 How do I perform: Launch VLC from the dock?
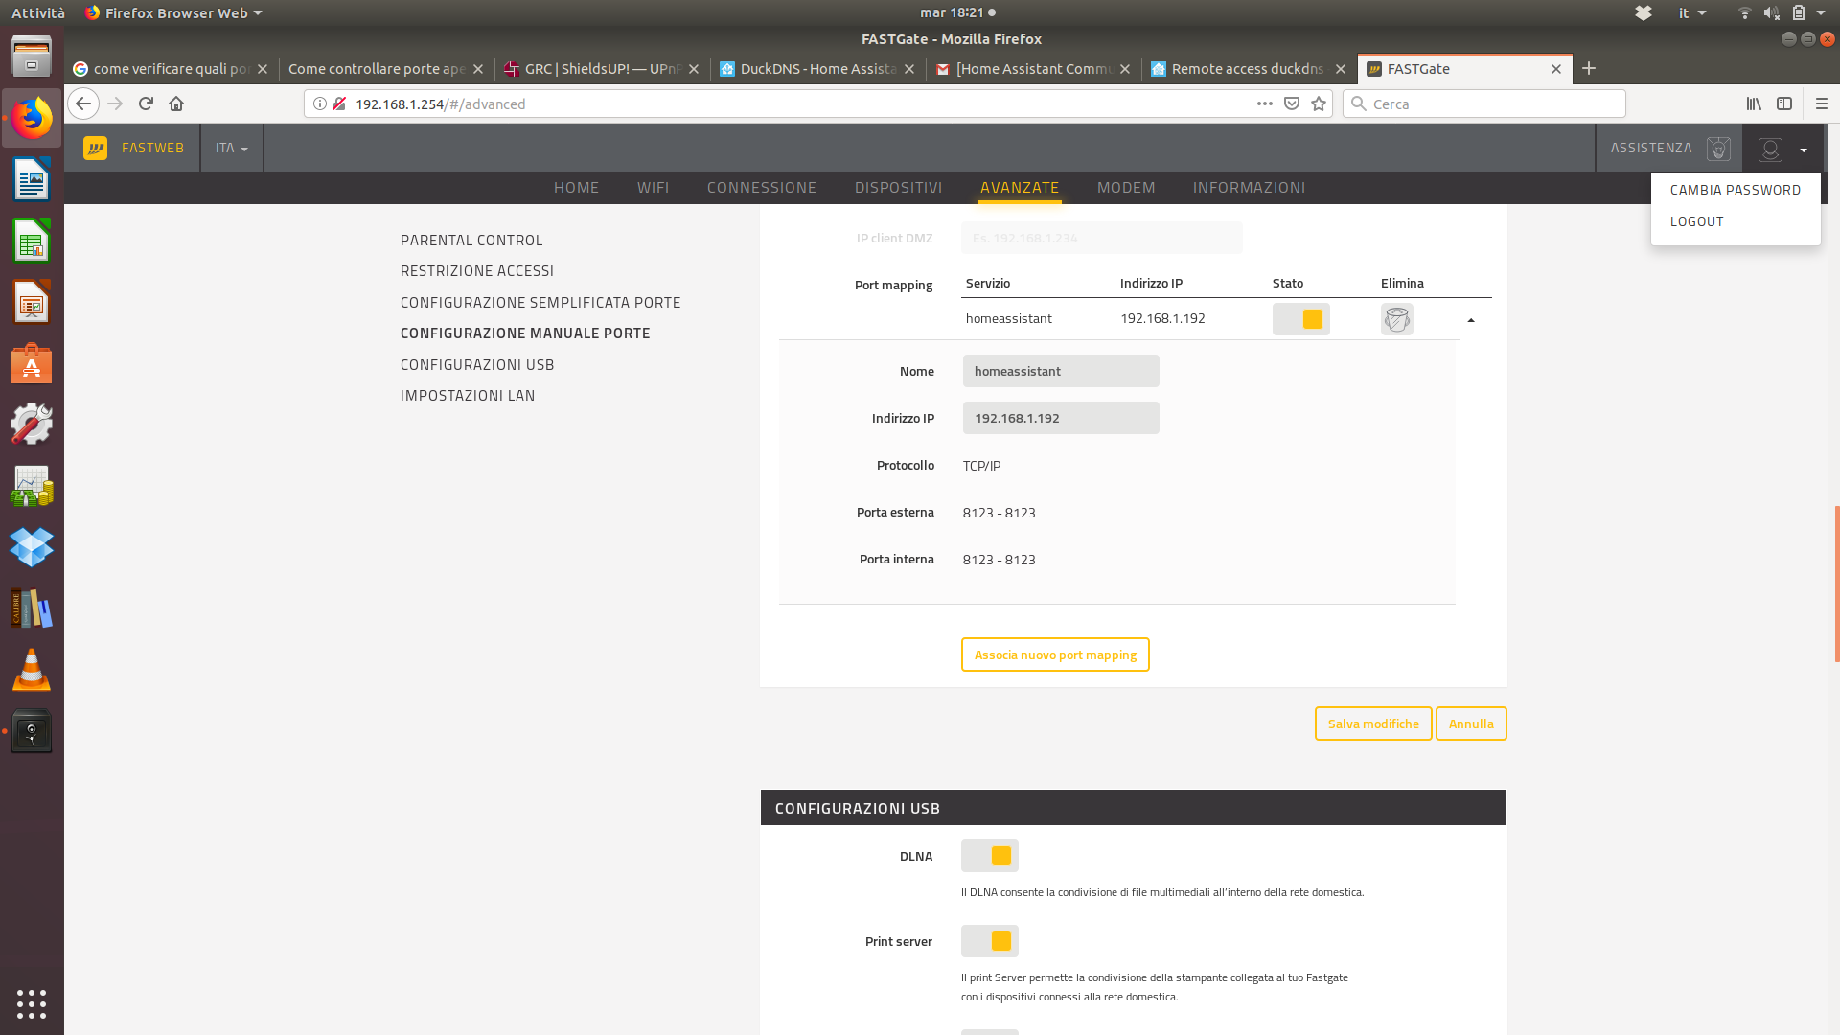[x=32, y=670]
